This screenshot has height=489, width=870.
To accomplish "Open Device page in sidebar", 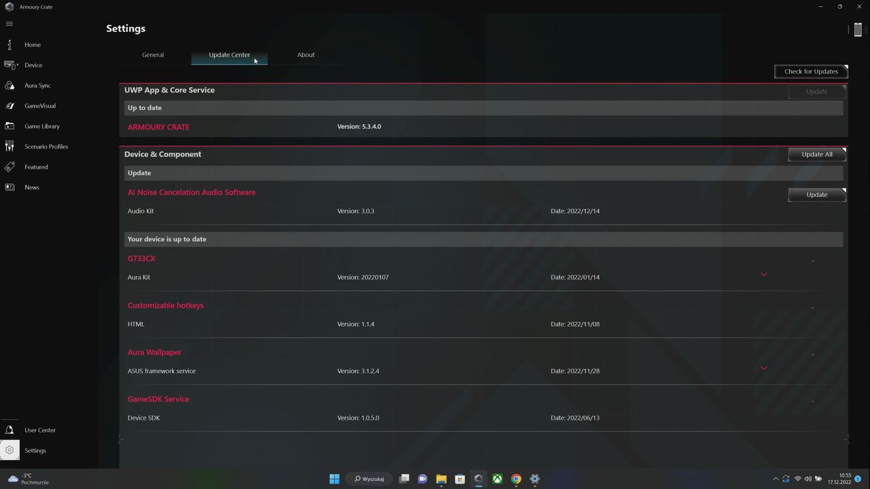I will [x=33, y=65].
